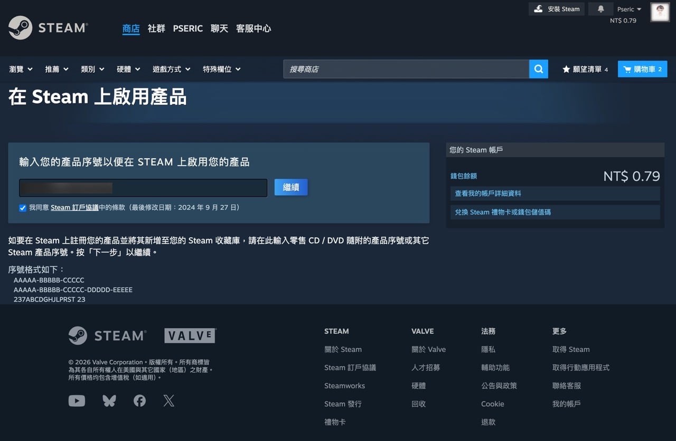Open footer link 我的帳戶
Image resolution: width=676 pixels, height=441 pixels.
pos(567,404)
